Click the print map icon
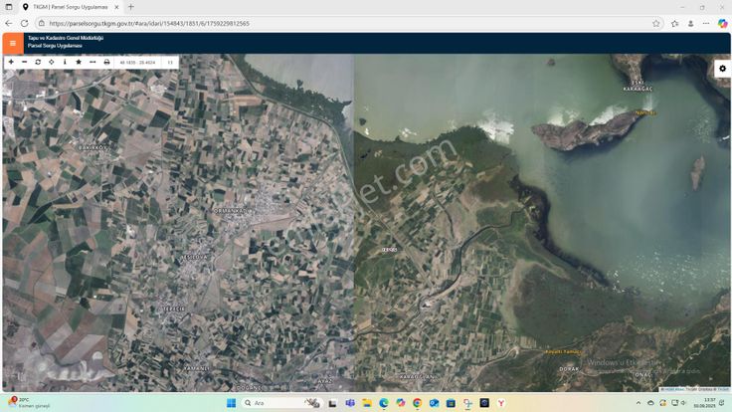Image resolution: width=732 pixels, height=412 pixels. pos(106,62)
